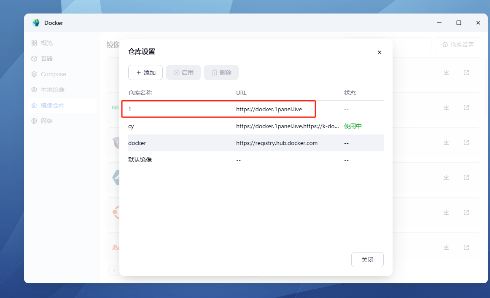
Task: Click the search field behind the dialog
Action: 388,45
